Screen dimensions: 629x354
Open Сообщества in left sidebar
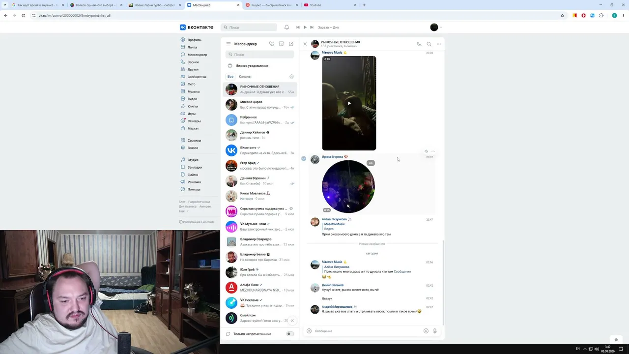click(x=197, y=77)
